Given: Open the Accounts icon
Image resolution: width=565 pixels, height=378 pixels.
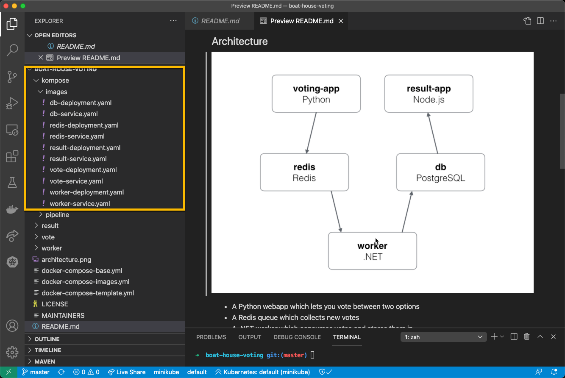Looking at the screenshot, I should [x=12, y=326].
